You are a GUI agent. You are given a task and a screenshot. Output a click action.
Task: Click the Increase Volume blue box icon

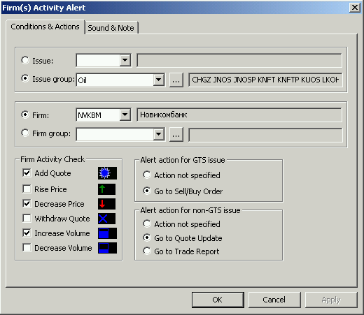pos(107,233)
